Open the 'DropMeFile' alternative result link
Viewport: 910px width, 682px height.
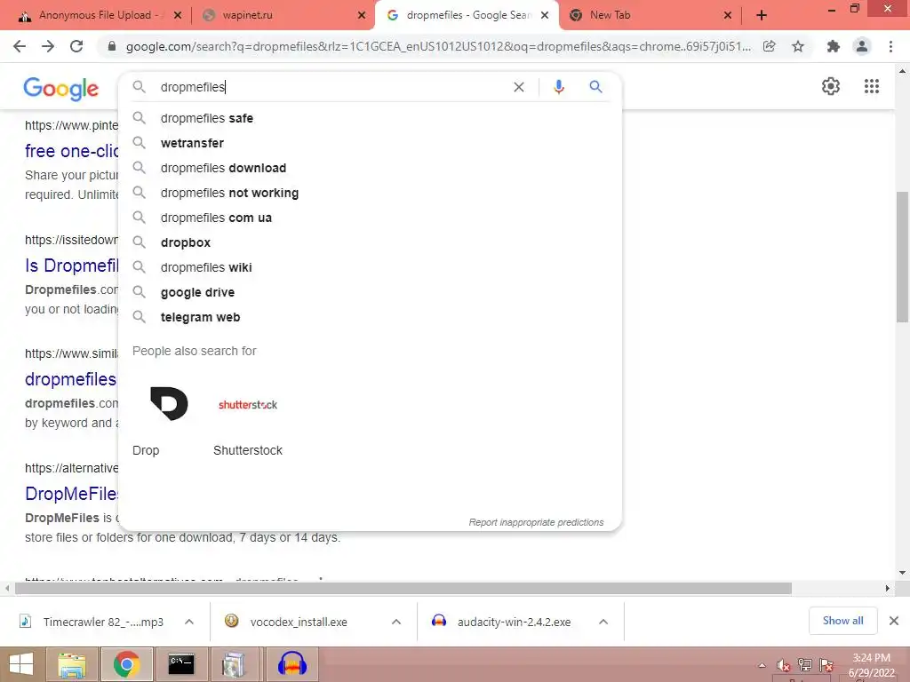71,494
